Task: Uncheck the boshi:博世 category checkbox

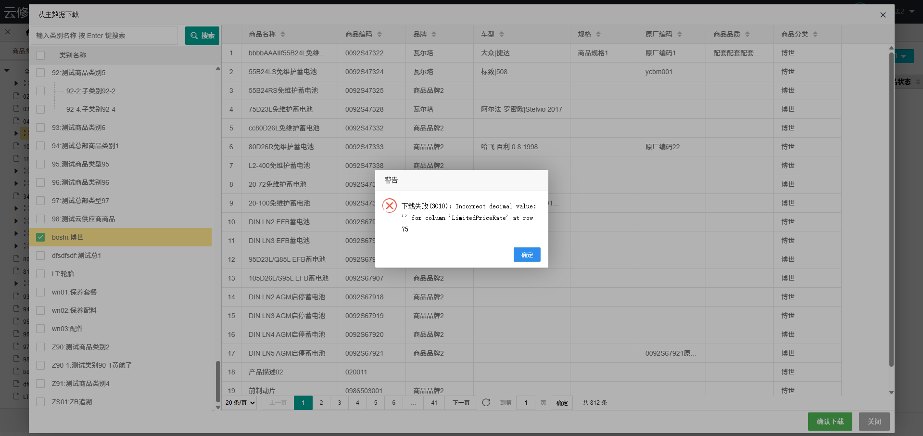Action: pyautogui.click(x=40, y=237)
